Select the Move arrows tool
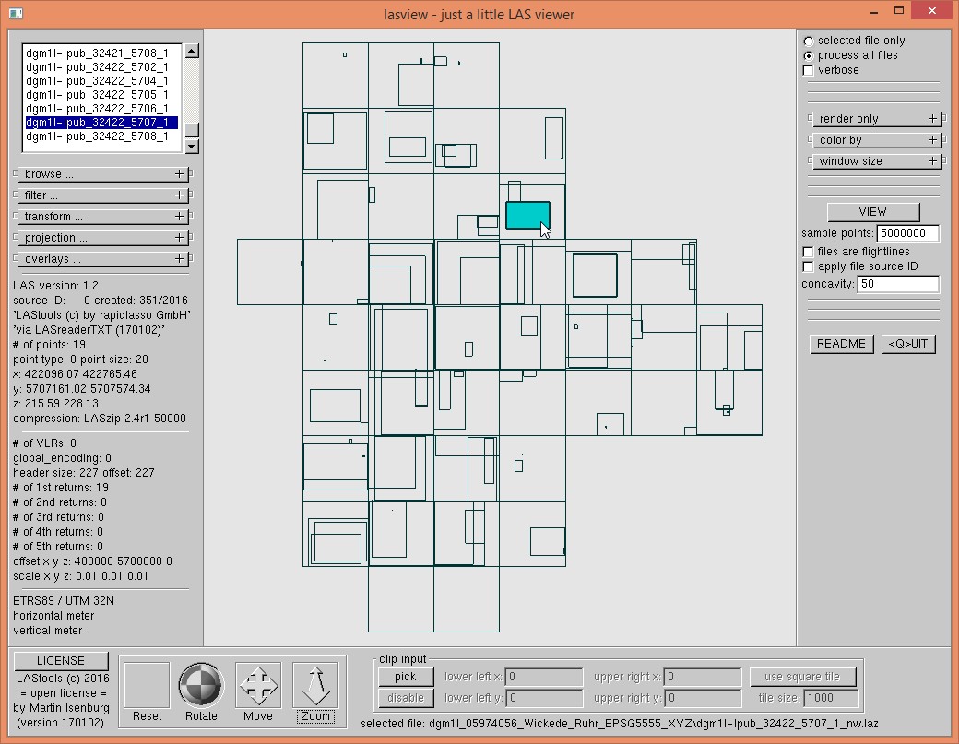 [258, 685]
